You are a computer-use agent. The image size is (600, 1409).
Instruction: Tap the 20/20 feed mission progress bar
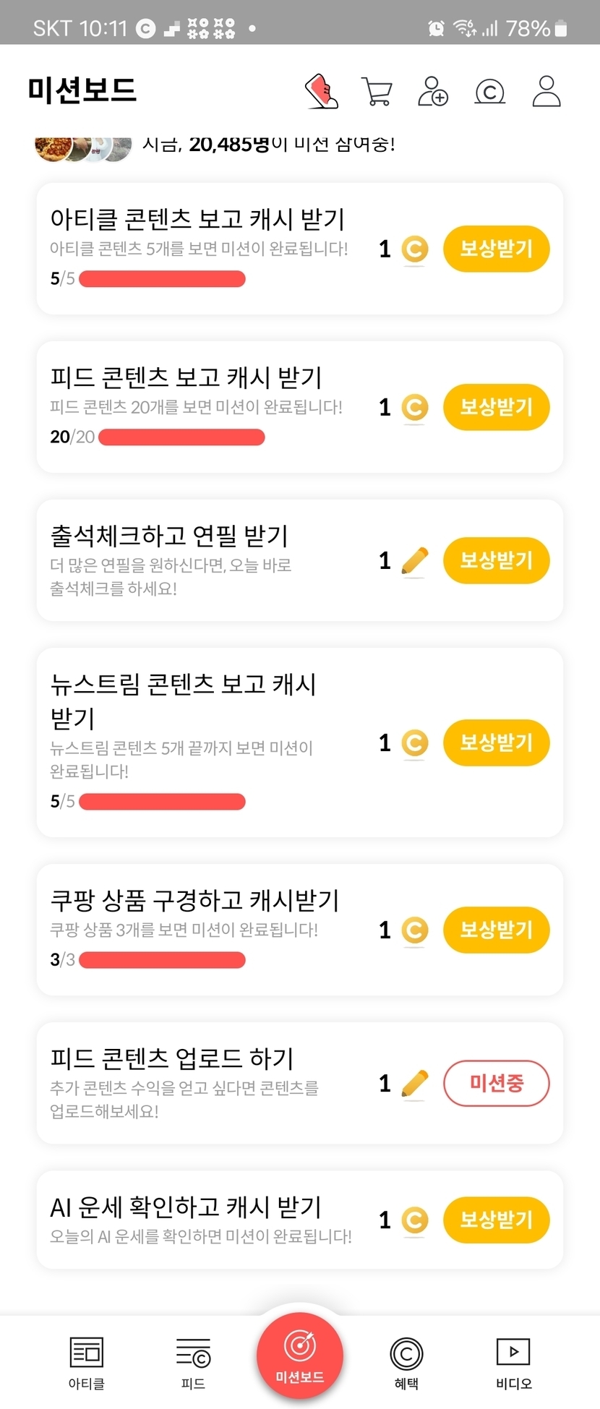pos(181,437)
